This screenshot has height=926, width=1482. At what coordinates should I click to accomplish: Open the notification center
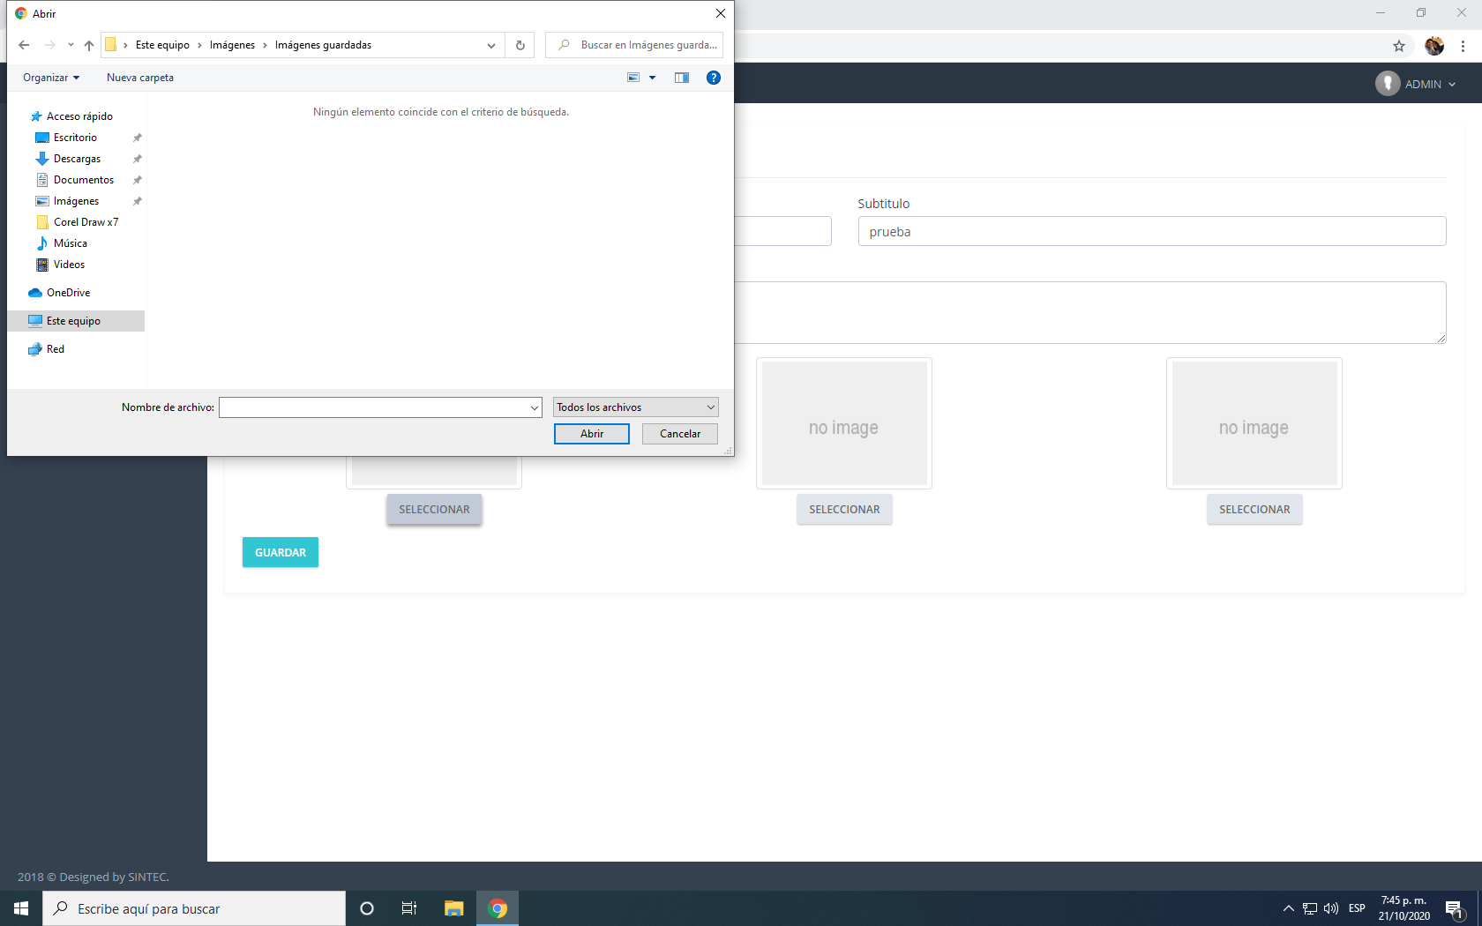pos(1456,908)
